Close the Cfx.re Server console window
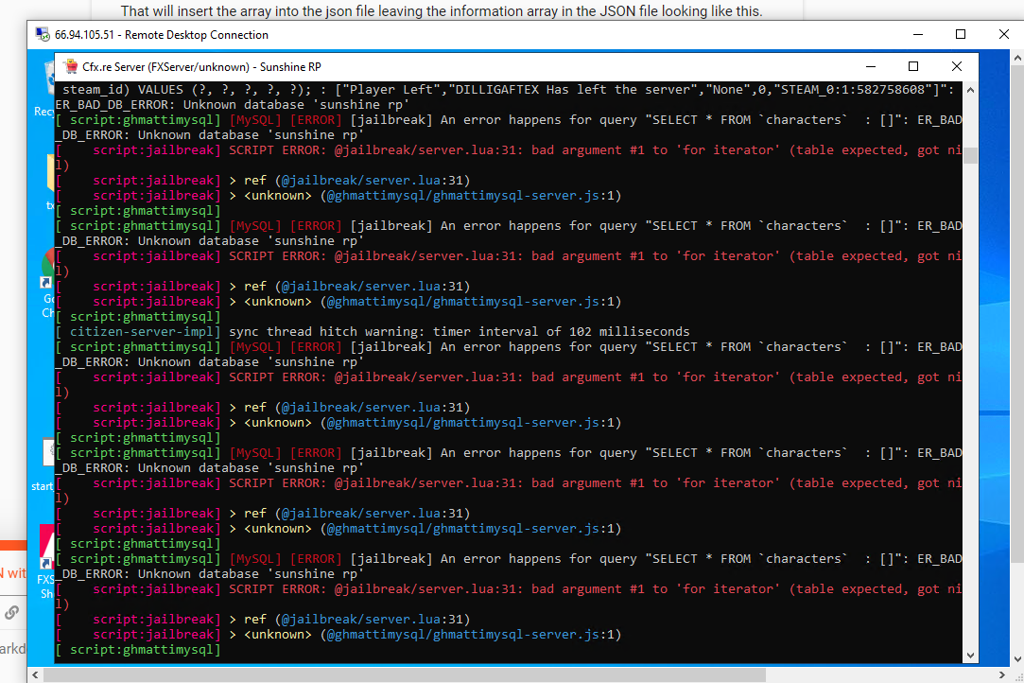Screen dimensions: 1024x683 click(x=957, y=66)
